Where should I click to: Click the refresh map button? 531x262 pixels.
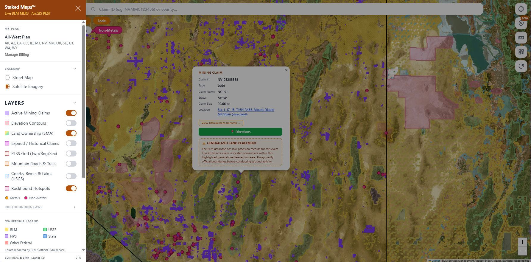click(521, 66)
